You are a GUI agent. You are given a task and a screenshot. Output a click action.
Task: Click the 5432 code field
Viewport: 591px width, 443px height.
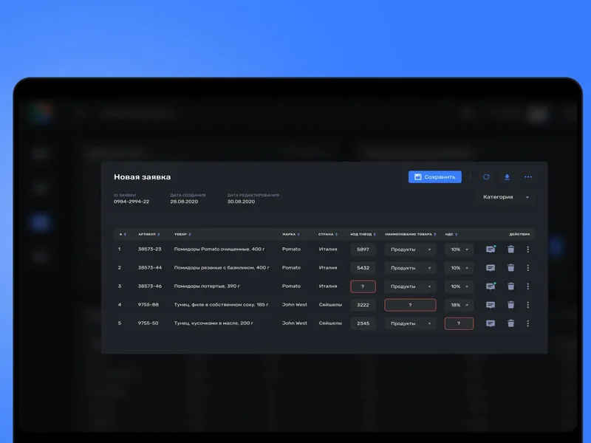363,268
